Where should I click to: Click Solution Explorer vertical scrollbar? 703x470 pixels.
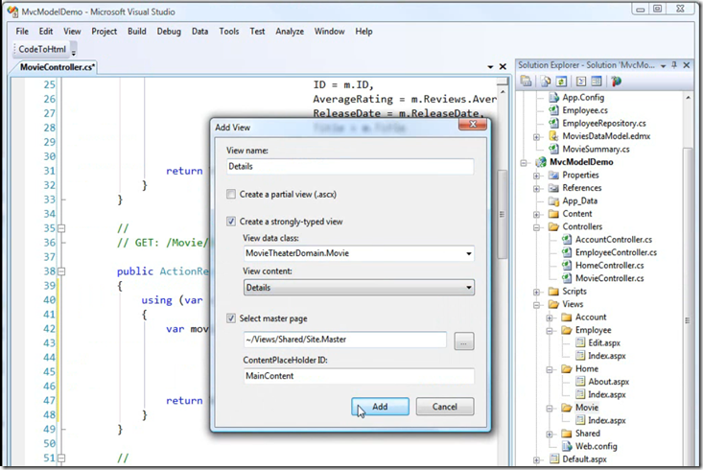688,305
